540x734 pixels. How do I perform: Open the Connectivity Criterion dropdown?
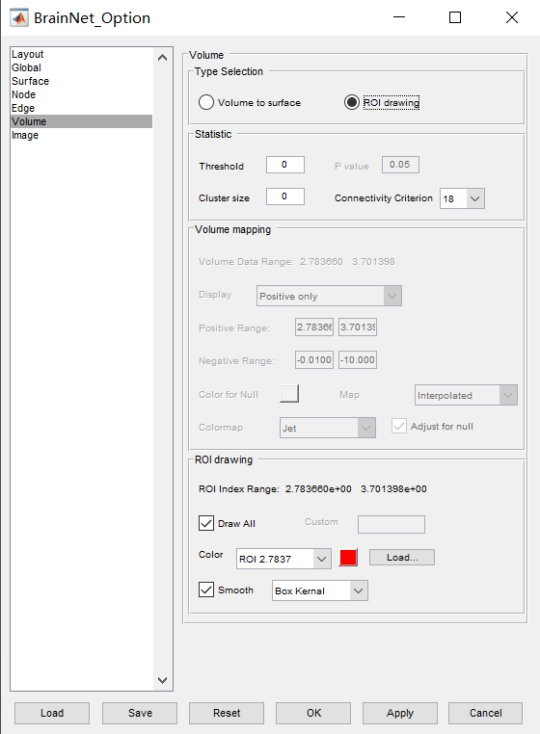[462, 198]
